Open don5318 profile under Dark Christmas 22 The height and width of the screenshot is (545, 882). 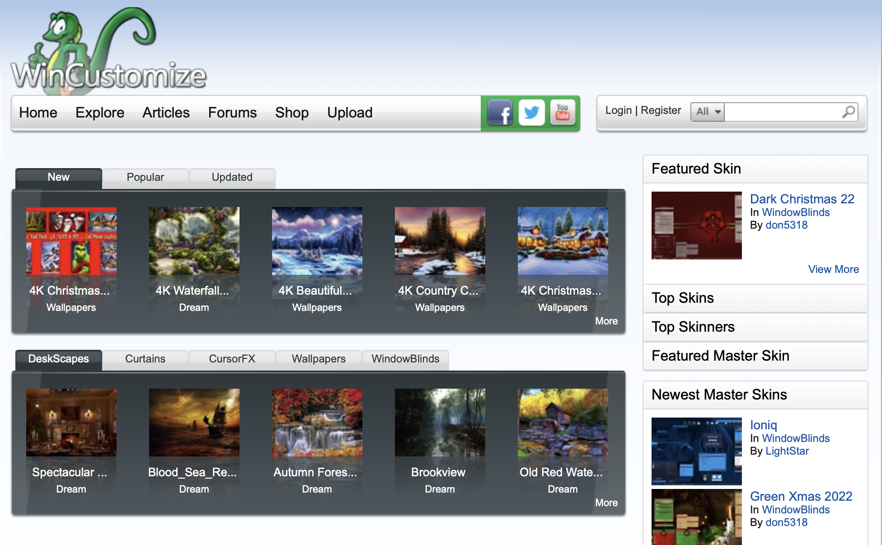point(786,225)
